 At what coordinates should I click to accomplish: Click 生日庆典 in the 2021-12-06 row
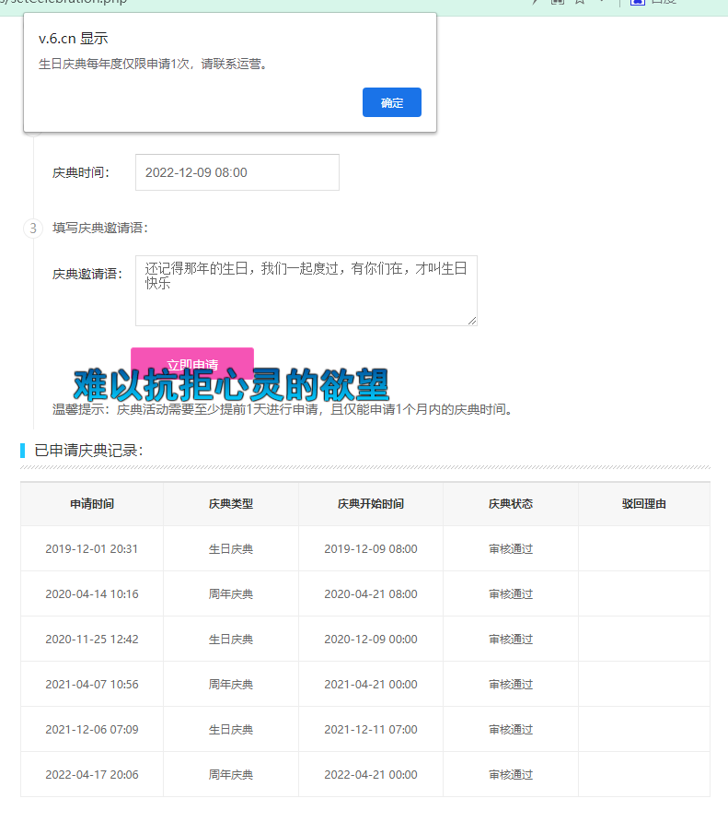tap(231, 729)
